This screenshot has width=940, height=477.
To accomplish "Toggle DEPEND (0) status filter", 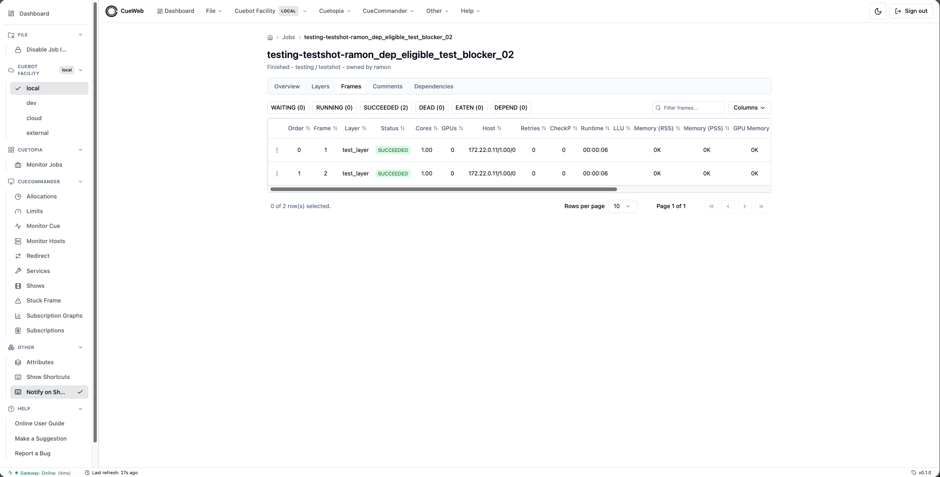I will tap(511, 108).
